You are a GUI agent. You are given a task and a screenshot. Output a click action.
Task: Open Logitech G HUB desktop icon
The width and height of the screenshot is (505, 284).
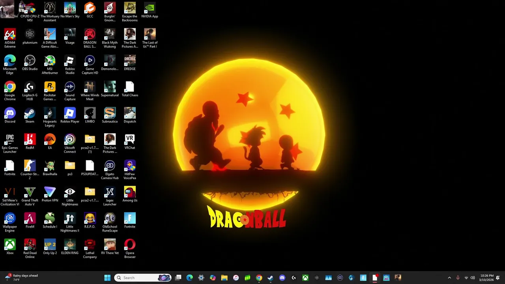[30, 91]
